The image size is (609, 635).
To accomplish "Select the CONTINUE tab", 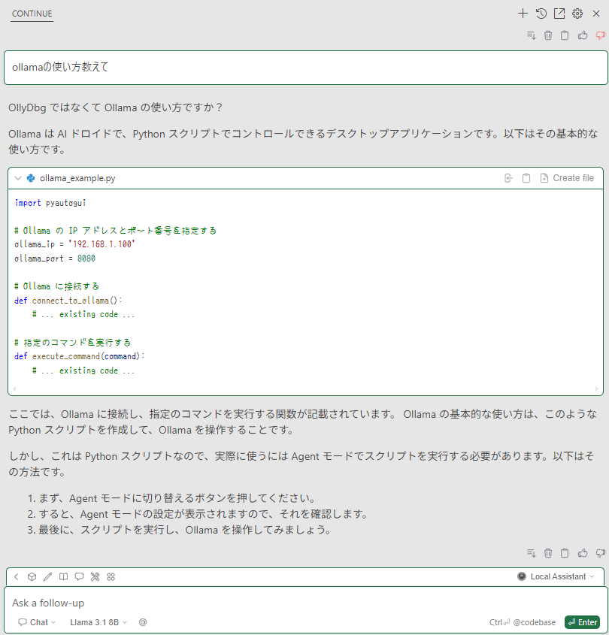I will pos(32,13).
